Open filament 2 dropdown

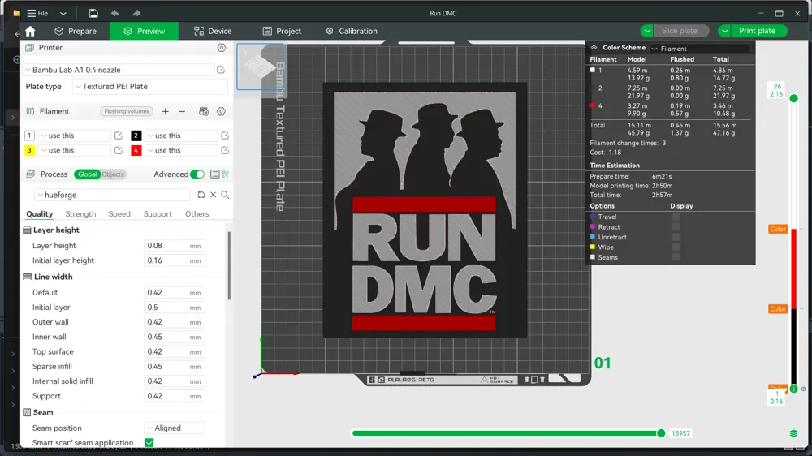[181, 136]
